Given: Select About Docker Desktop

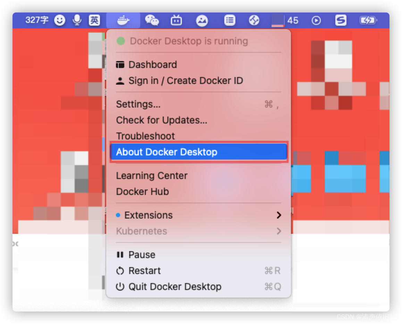Looking at the screenshot, I should pyautogui.click(x=199, y=152).
